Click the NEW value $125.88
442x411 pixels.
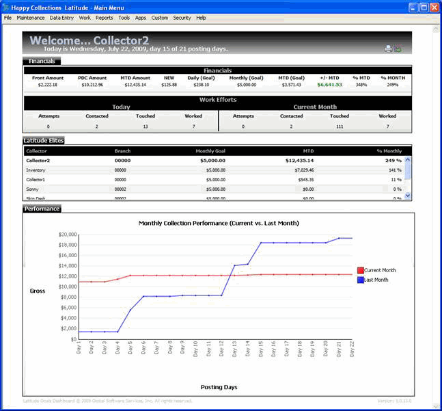coord(169,85)
